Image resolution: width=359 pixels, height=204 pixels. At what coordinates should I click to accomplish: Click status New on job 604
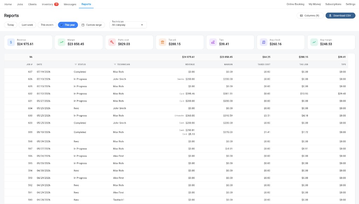(x=76, y=108)
